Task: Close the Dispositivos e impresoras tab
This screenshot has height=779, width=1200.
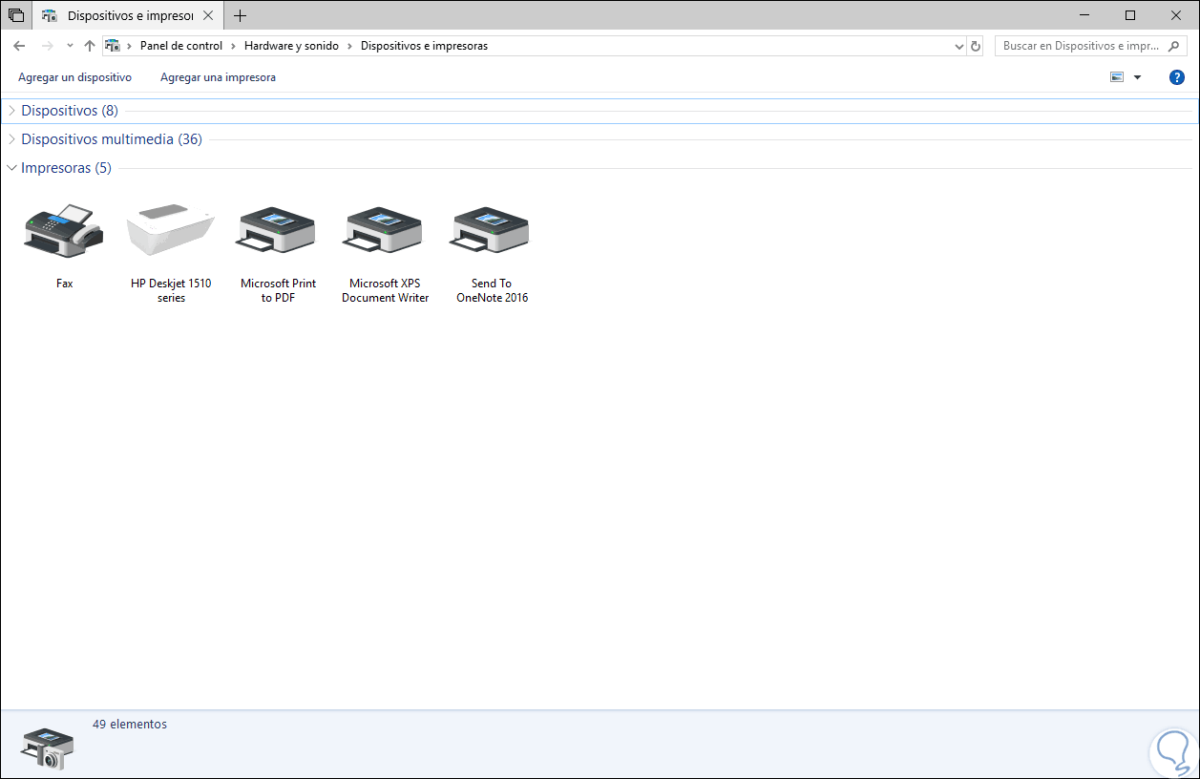Action: point(208,15)
